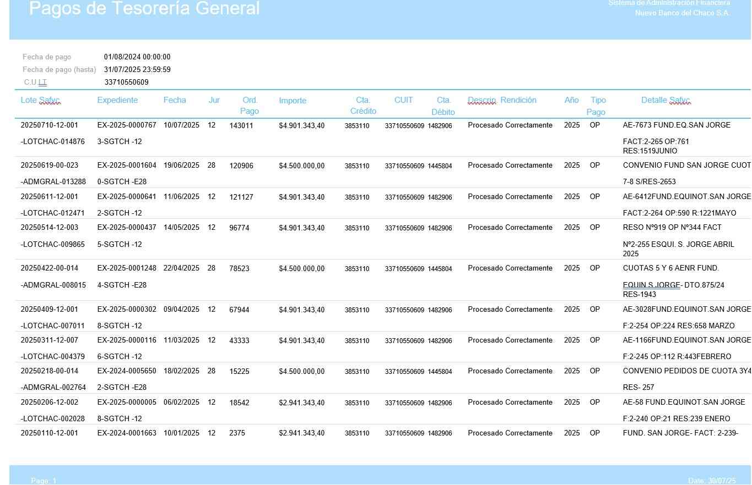Viewport: 752px width, 485px height.
Task: Click the date cell 14/05/2025
Action: (181, 228)
